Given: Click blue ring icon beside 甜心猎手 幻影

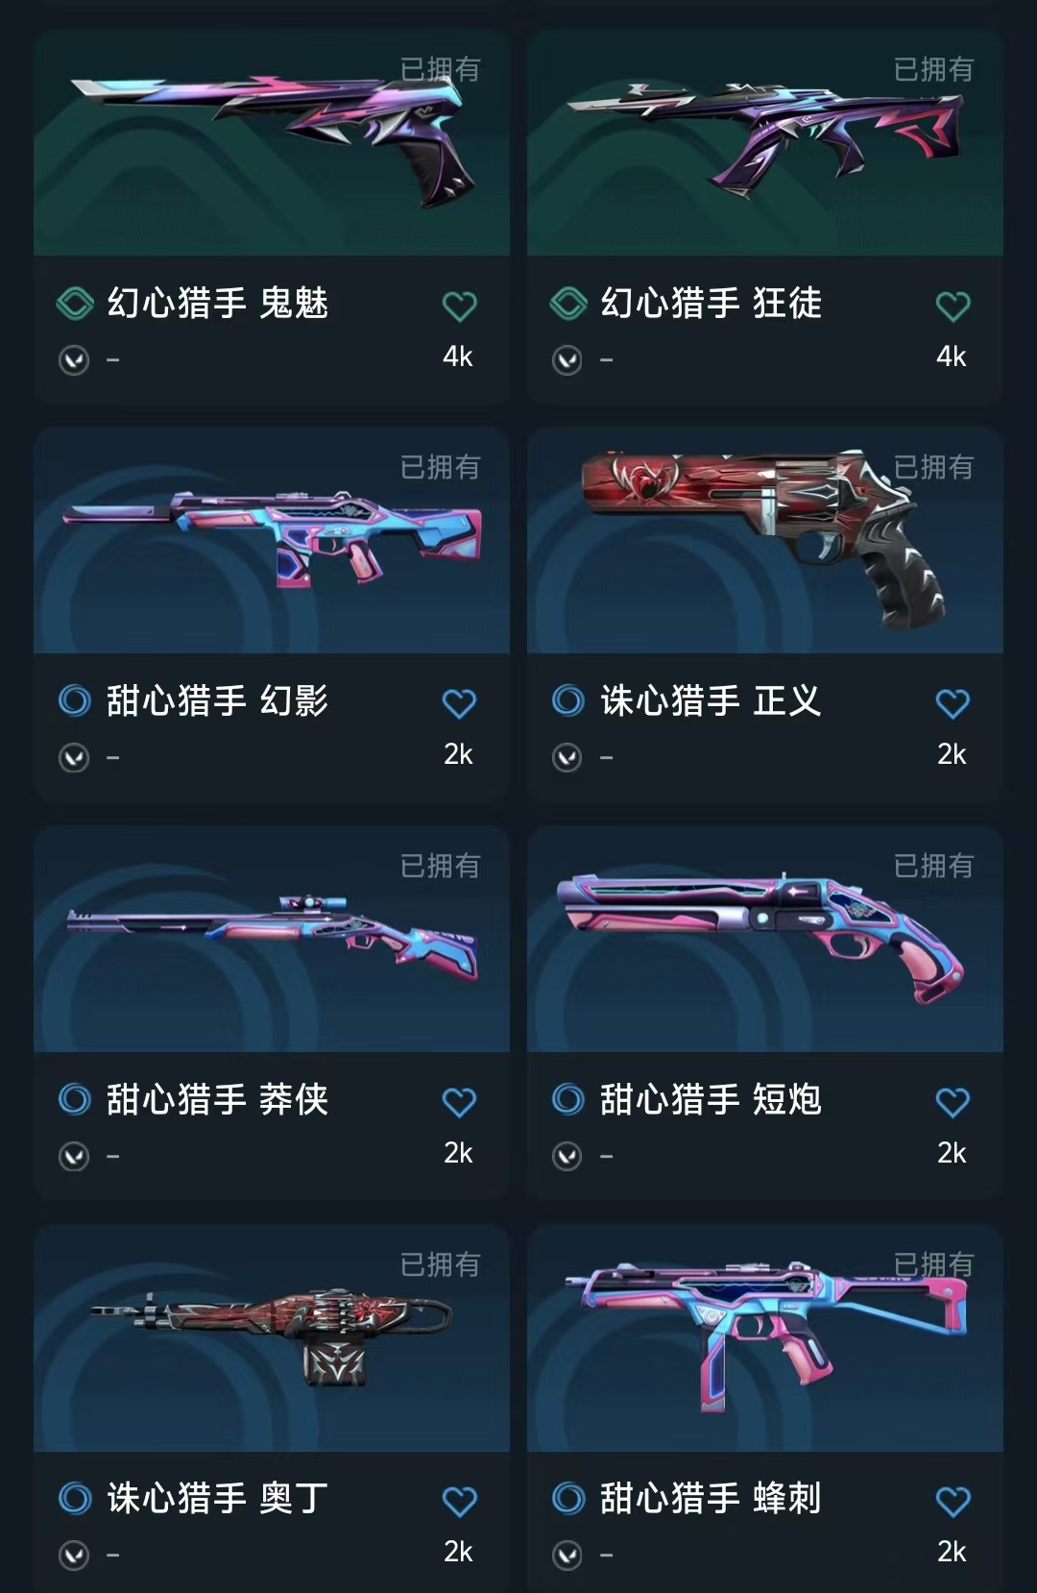Looking at the screenshot, I should tap(75, 700).
